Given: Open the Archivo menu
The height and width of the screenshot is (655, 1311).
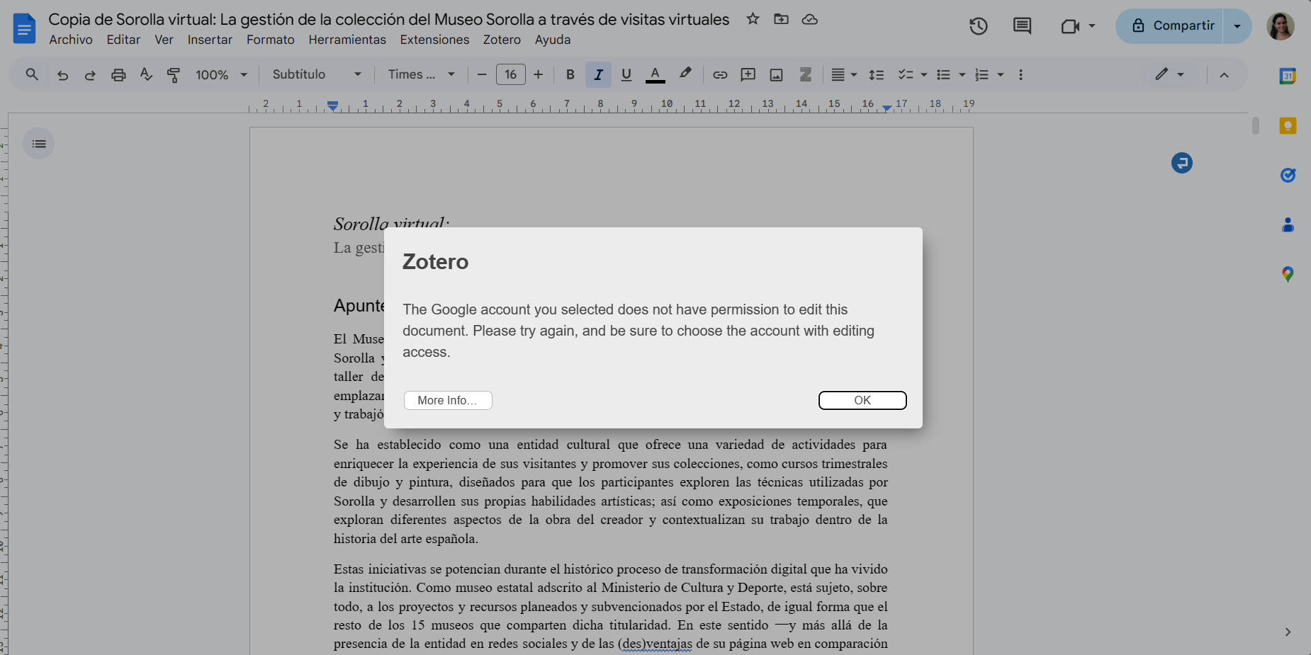Looking at the screenshot, I should pos(71,40).
